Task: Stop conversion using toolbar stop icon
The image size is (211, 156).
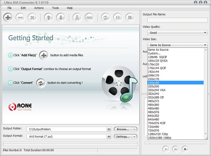Action: coord(130,17)
